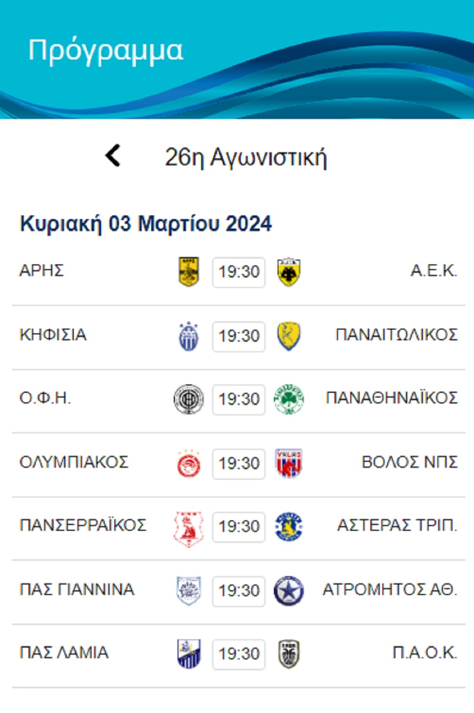Open the ΑΡΗΣ vs Α.Ε.Κ. 19:30 match box
This screenshot has height=713, width=474.
(239, 272)
